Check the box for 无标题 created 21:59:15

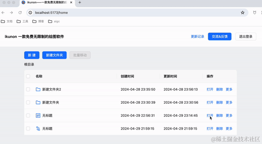28,129
